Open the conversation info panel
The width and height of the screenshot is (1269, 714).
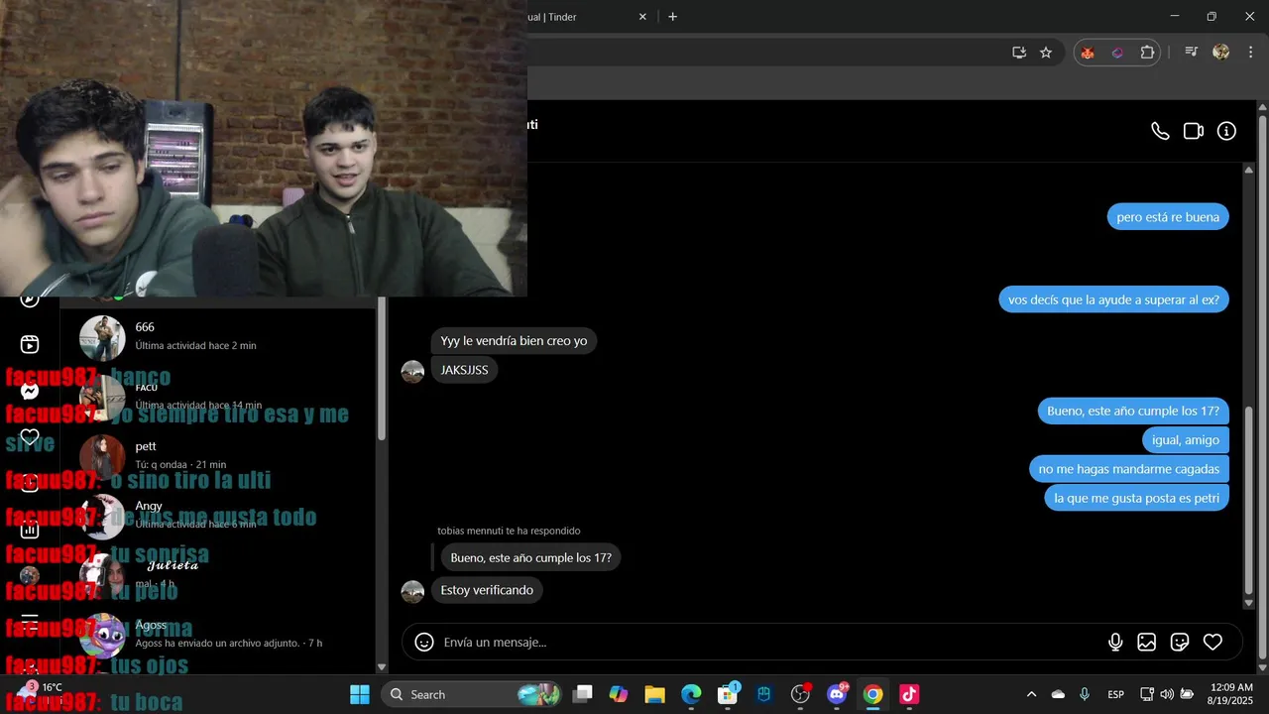click(x=1226, y=131)
